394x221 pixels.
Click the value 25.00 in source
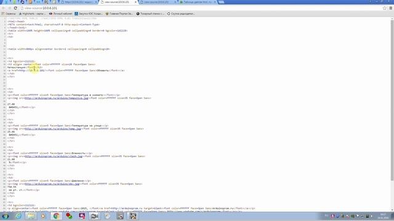coord(11,132)
